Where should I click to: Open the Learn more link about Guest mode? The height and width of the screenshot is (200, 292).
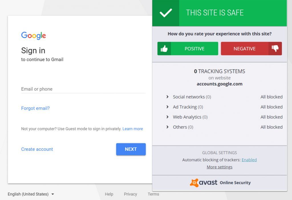pos(133,129)
